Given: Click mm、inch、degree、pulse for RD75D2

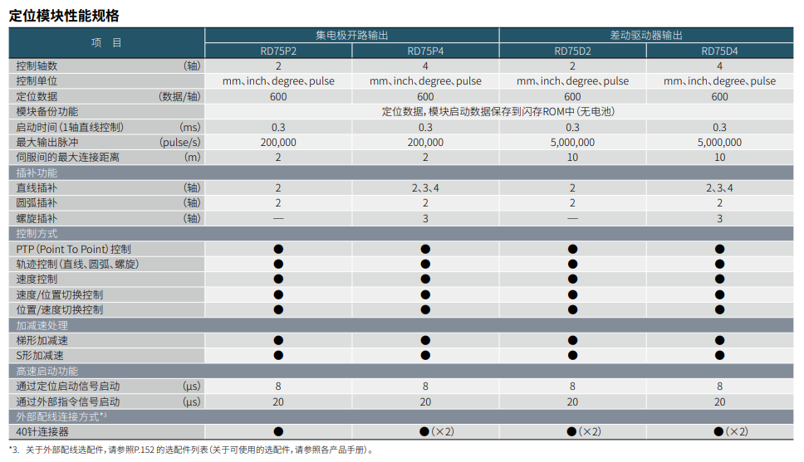Looking at the screenshot, I should point(572,81).
